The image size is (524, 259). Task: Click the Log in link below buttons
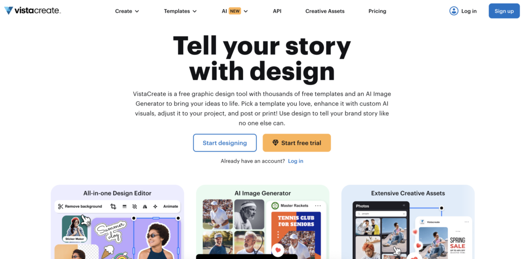296,161
